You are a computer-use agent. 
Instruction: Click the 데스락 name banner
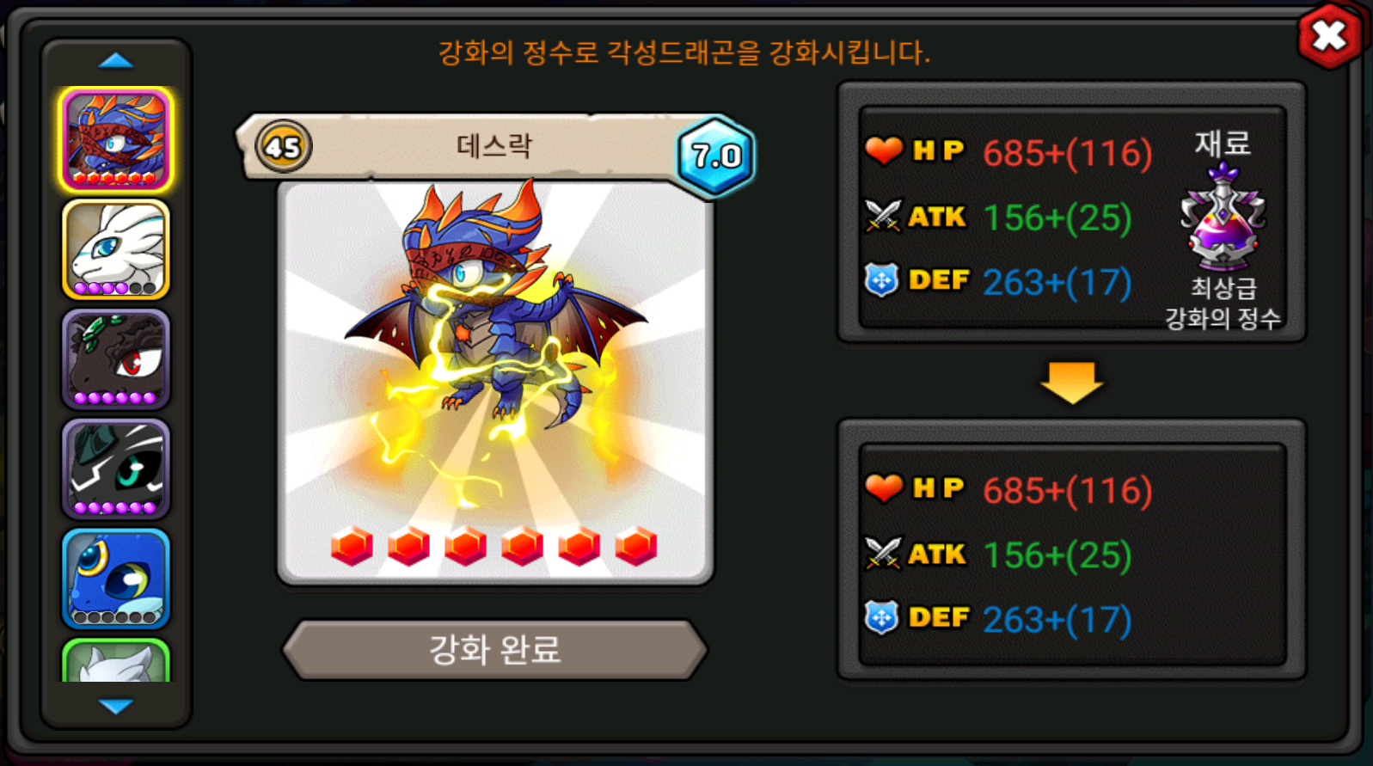pos(494,146)
